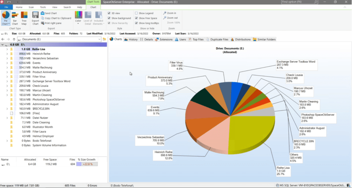Select the Pie Chart type

pyautogui.click(x=6, y=18)
